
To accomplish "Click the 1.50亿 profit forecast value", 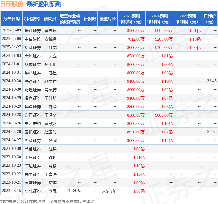I will pyautogui.click(x=139, y=191).
